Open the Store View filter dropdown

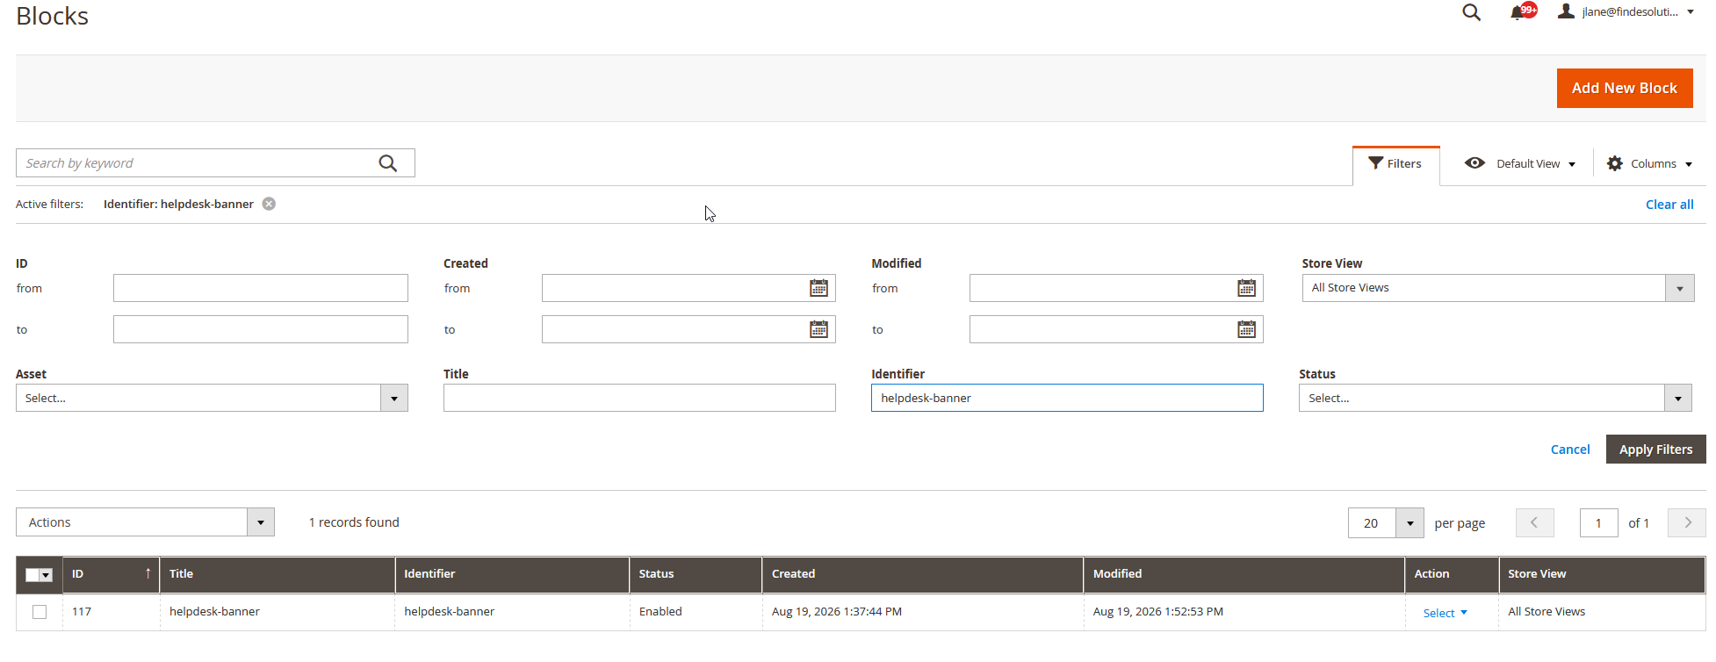(x=1497, y=288)
